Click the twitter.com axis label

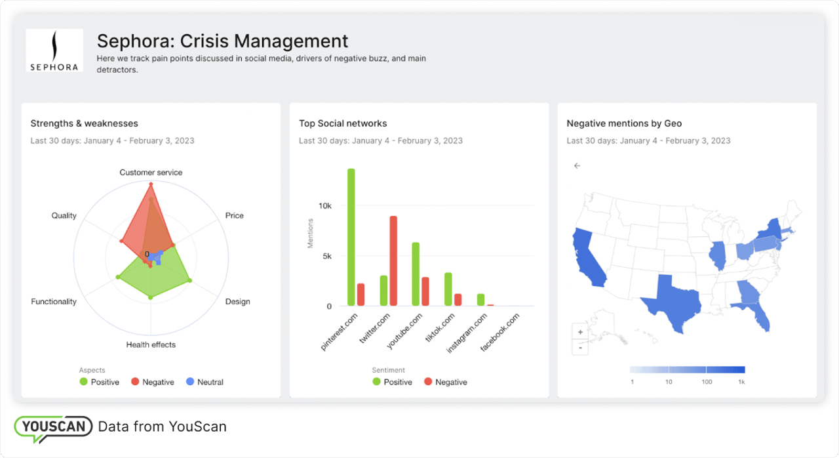tap(374, 329)
